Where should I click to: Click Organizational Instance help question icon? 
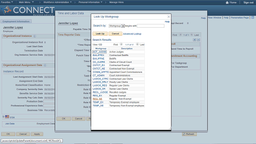34,36
